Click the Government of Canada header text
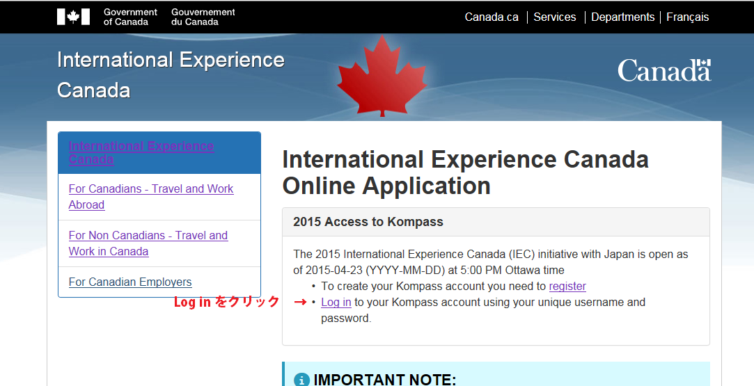This screenshot has height=386, width=754. point(130,17)
